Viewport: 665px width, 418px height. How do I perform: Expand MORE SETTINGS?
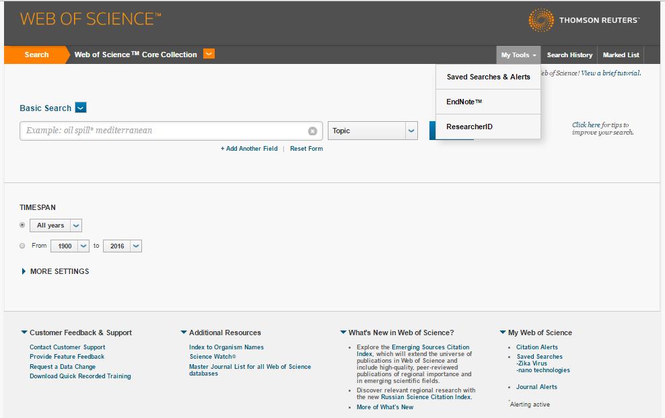(56, 271)
